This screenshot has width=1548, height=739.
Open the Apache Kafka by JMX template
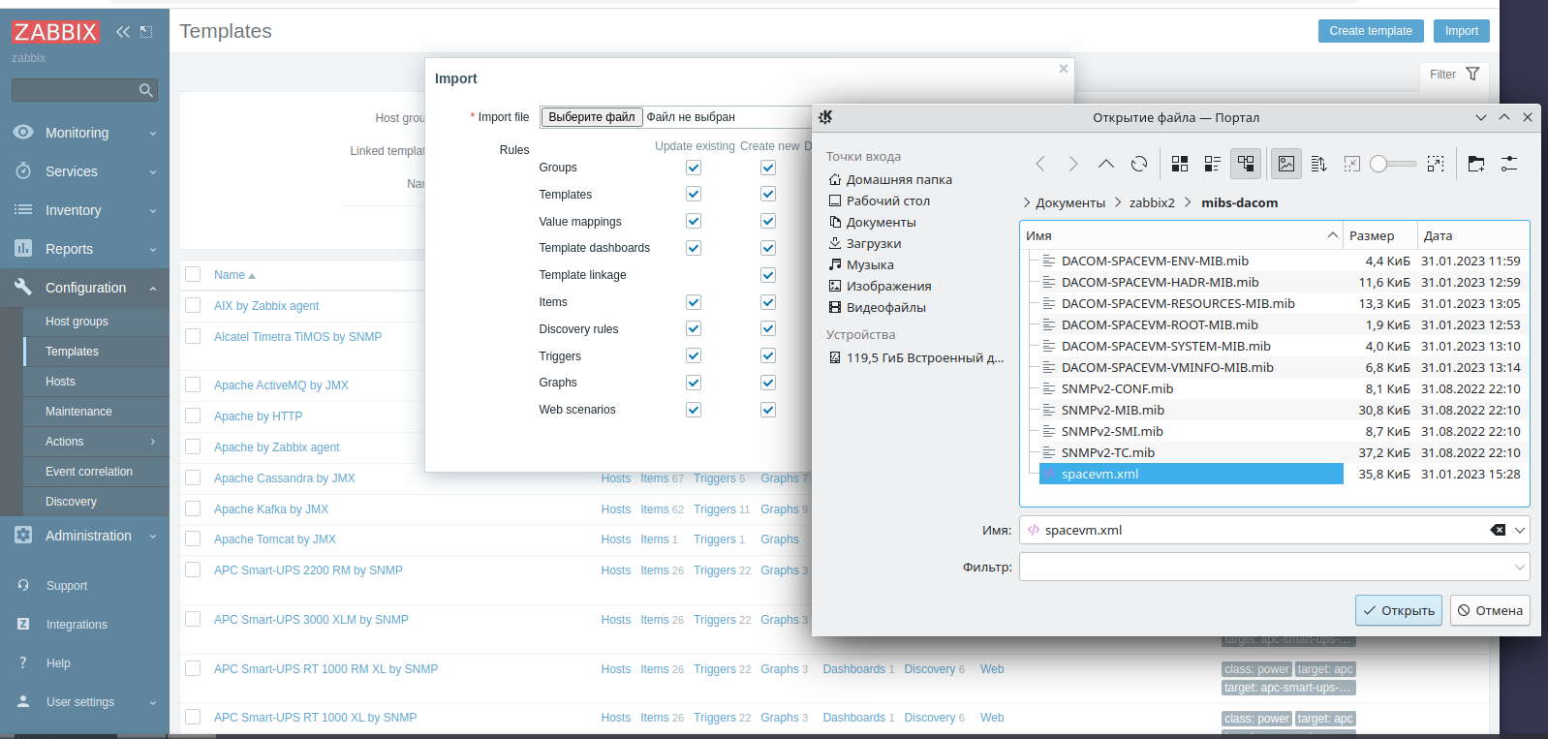271,508
